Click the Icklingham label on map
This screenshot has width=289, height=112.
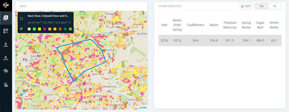(136, 100)
